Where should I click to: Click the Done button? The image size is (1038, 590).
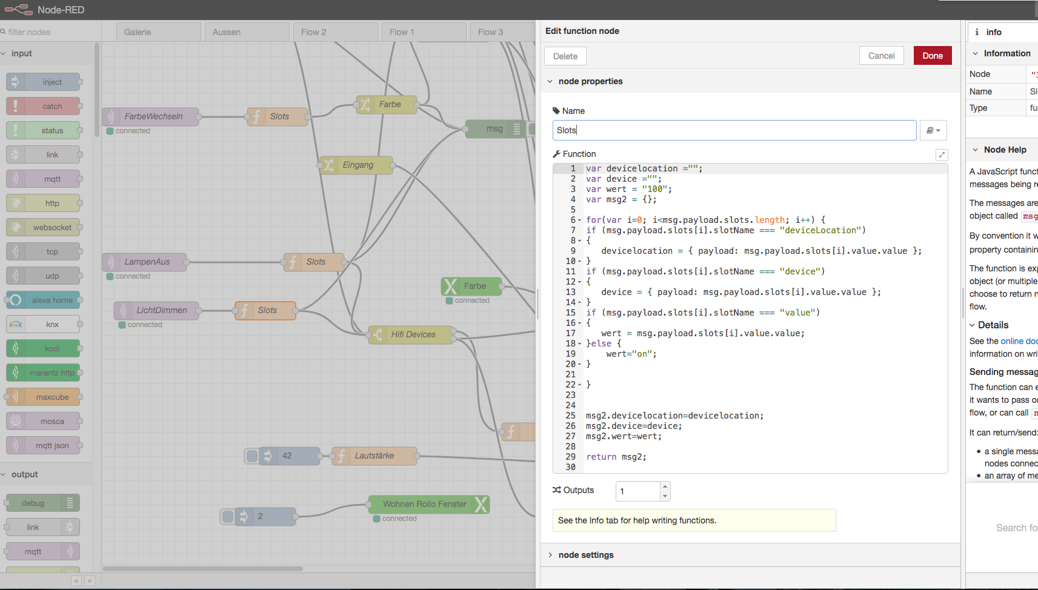932,56
